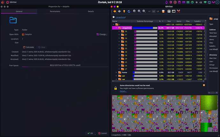Collapse the root / tree node
The height and width of the screenshot is (137, 220).
point(114,24)
